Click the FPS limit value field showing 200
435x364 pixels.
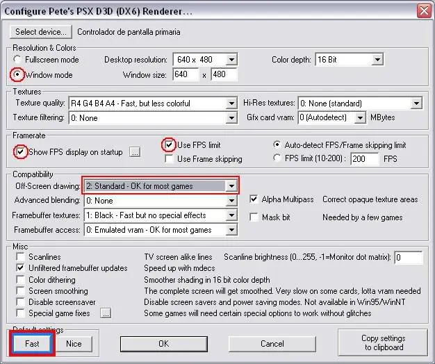(x=365, y=159)
